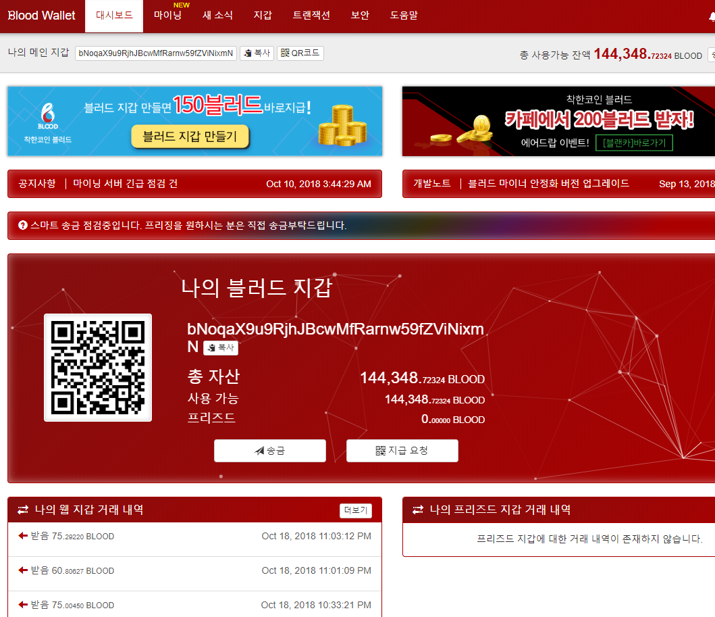Click the [블랜카]바로가기 link
The width and height of the screenshot is (715, 617).
634,143
